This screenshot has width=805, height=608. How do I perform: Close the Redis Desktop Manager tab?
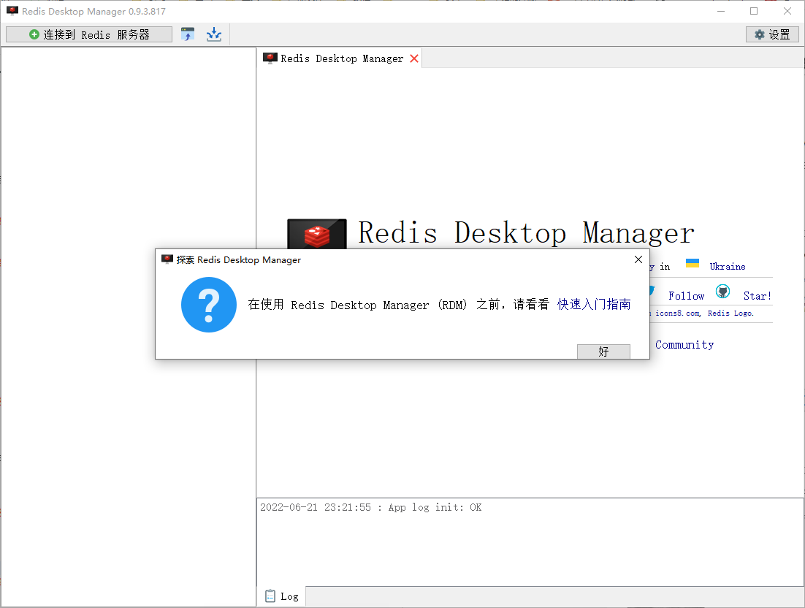click(x=414, y=58)
